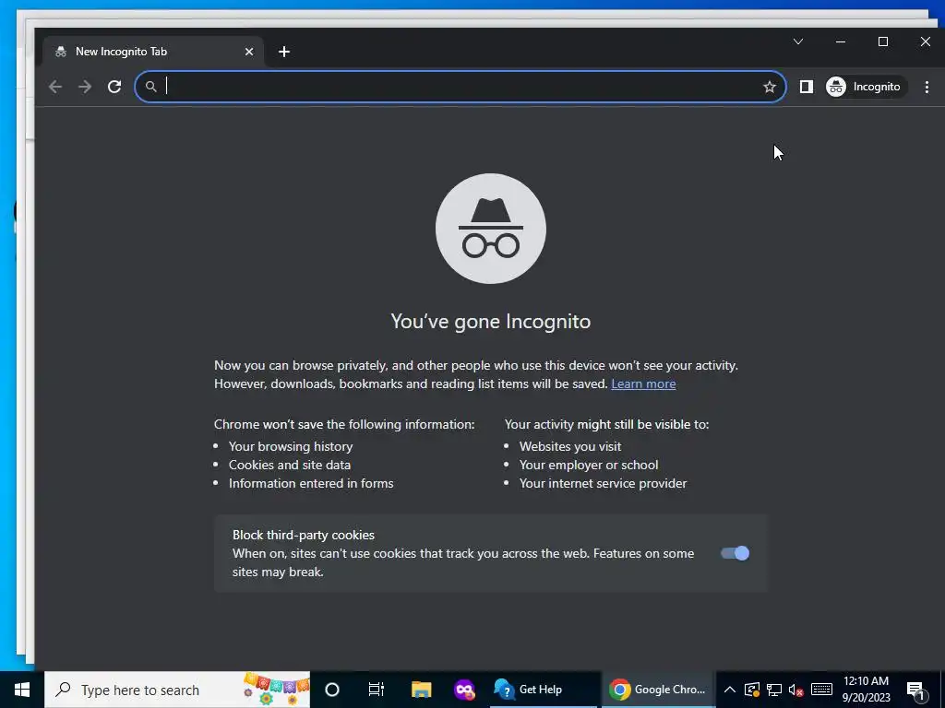The image size is (945, 708).
Task: Open the Learn more link
Action: (x=643, y=384)
